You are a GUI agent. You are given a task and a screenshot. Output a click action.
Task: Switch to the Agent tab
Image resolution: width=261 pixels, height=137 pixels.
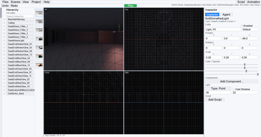[x=226, y=14]
